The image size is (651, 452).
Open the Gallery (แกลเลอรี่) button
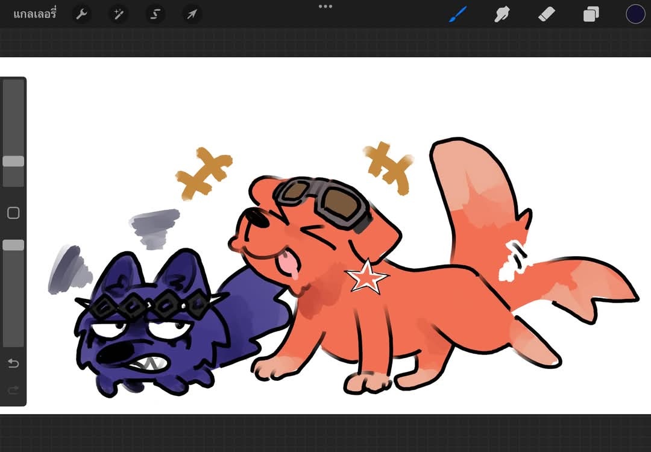coord(34,14)
